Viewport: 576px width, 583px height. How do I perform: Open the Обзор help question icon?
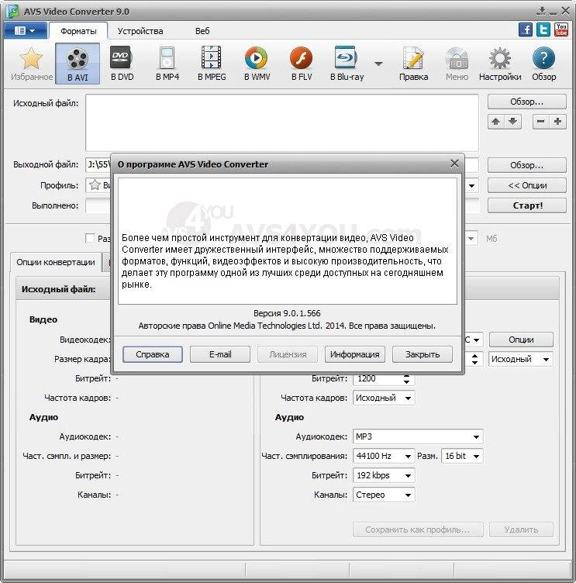tap(543, 64)
